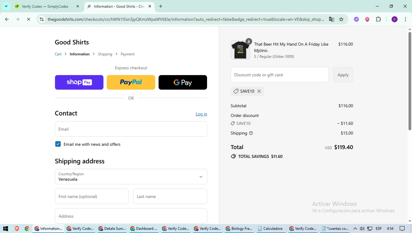Open the uBlock shield extension icon
The width and height of the screenshot is (412, 233).
pyautogui.click(x=367, y=19)
